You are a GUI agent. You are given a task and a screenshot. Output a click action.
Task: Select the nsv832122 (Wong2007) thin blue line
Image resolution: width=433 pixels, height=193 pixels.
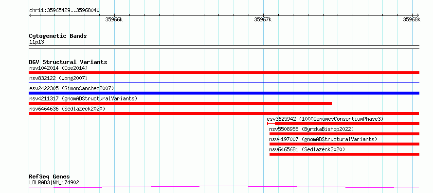224,82
